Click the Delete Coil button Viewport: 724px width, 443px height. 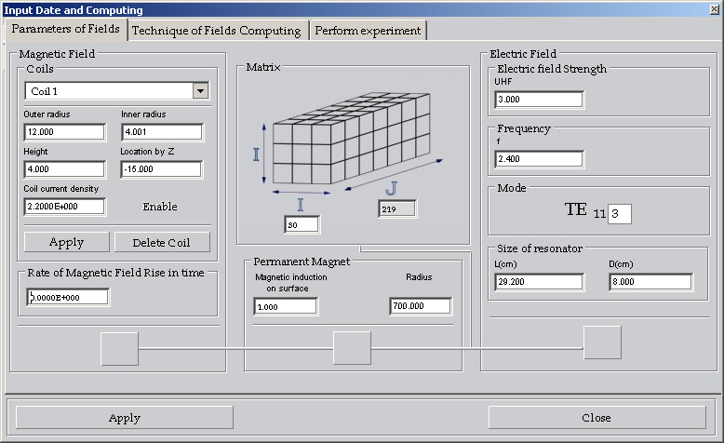point(162,243)
